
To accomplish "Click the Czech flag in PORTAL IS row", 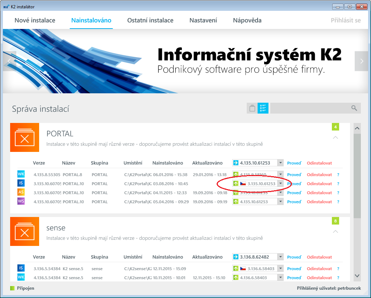I will pyautogui.click(x=243, y=183).
